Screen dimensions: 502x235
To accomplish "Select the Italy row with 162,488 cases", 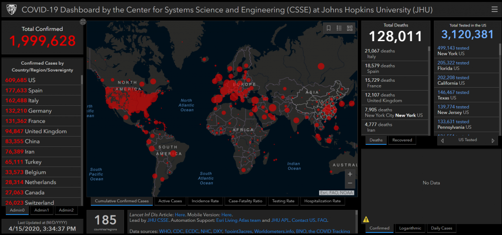I will coord(42,101).
